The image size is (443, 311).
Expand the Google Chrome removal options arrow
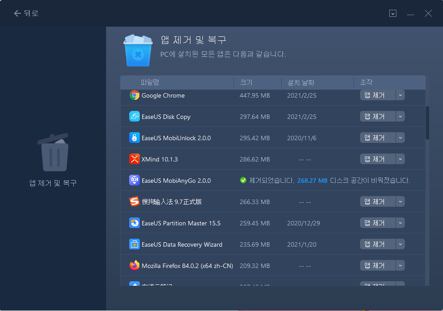pyautogui.click(x=400, y=95)
